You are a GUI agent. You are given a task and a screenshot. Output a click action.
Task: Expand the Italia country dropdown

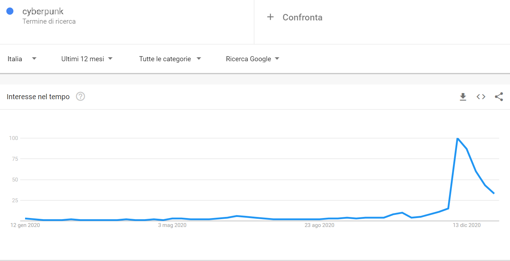click(x=22, y=59)
